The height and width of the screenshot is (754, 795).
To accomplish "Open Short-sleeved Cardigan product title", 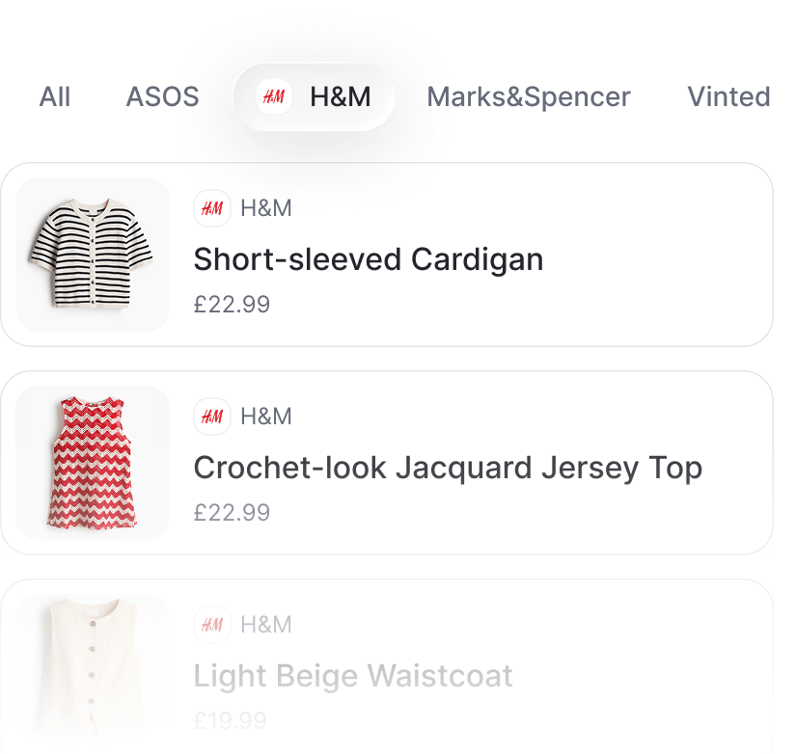I will click(x=369, y=260).
